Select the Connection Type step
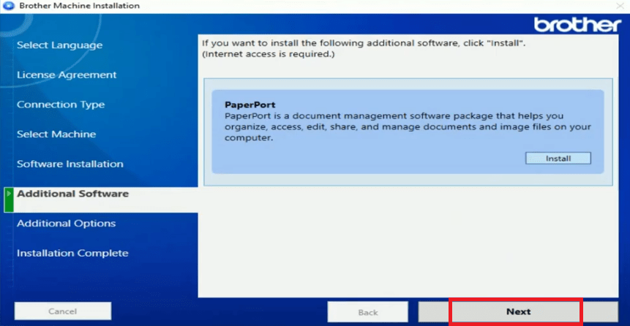The height and width of the screenshot is (326, 630). click(61, 105)
